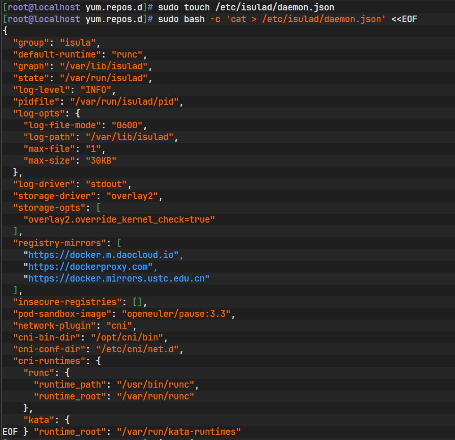Click the "log-opts" key
Screen dimensions: 455x440
(39, 114)
